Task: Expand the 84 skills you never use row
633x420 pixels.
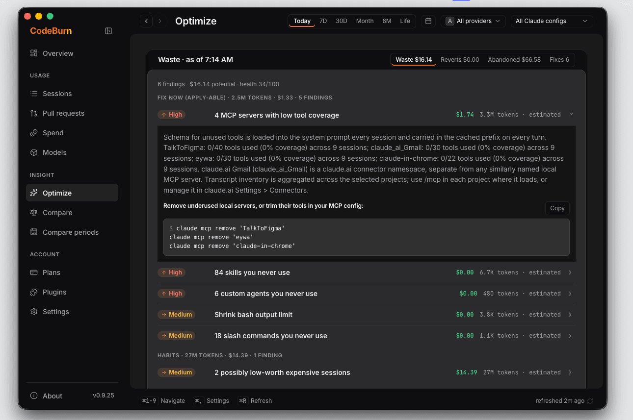Action: [x=366, y=272]
